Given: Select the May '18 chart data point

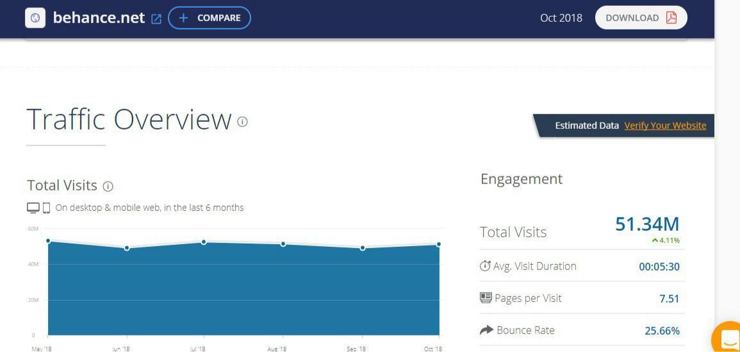Looking at the screenshot, I should pyautogui.click(x=48, y=241).
